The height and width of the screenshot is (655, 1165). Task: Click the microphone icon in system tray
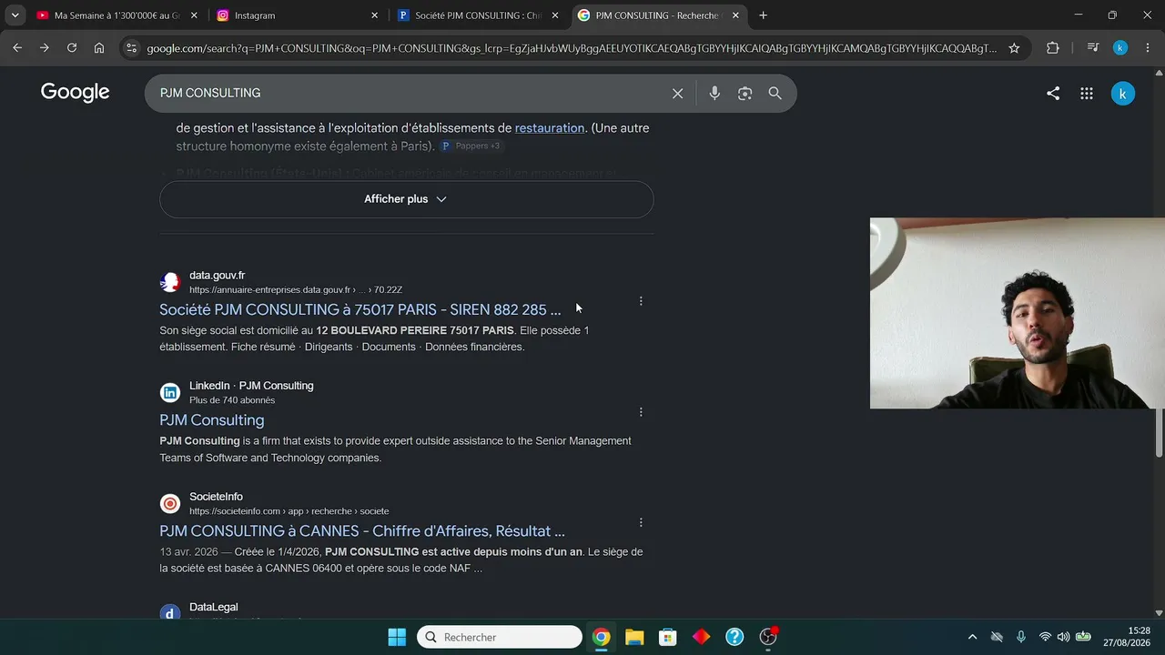pos(1021,637)
